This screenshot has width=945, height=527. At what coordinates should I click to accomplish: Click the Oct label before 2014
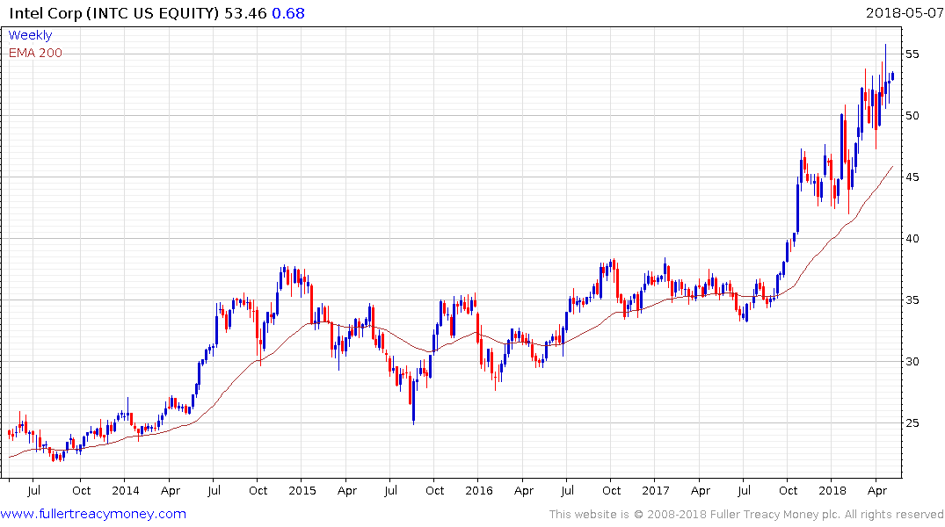(x=82, y=490)
